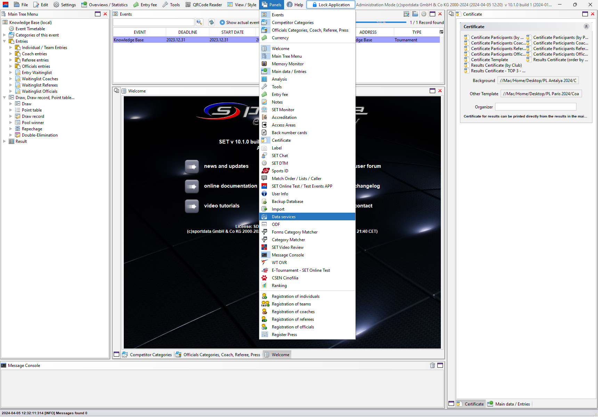
Task: Switch to Officials Categories, Coach, Referee, Press tab
Action: coord(218,354)
